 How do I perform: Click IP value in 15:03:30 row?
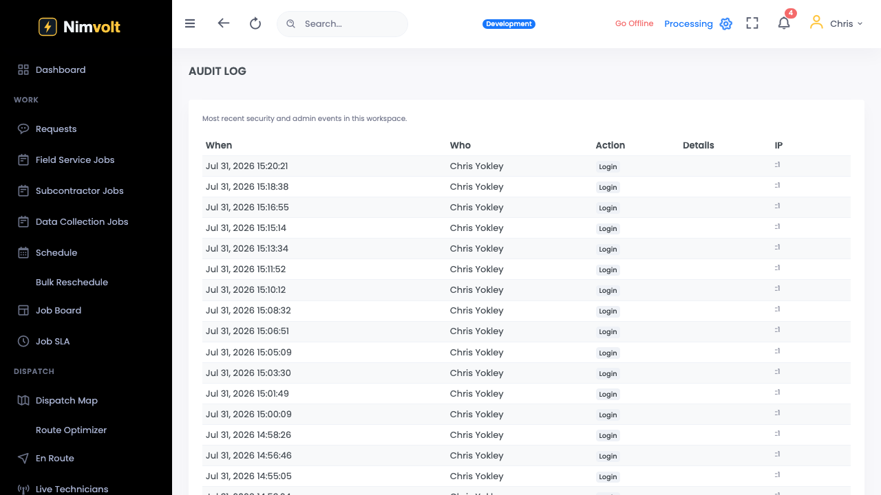point(777,371)
